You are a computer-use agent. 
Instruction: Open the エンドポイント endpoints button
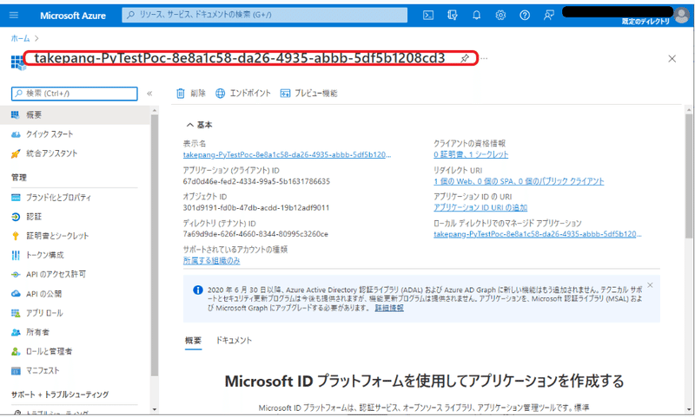click(x=243, y=93)
